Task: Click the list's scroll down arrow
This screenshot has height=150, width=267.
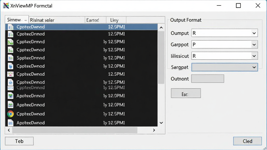Action: coord(161,123)
